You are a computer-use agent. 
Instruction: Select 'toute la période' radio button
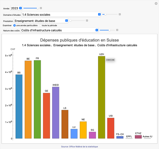point(40,25)
